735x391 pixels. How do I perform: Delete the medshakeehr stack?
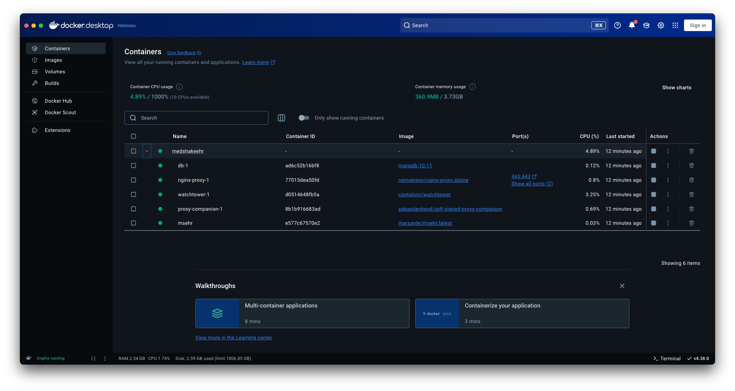pos(692,151)
